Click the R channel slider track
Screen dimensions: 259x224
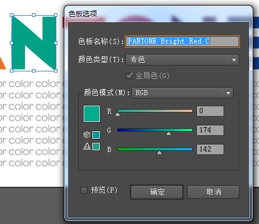point(155,111)
